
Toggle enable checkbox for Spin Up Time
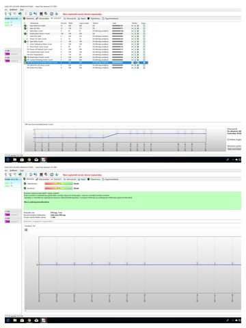144,28
